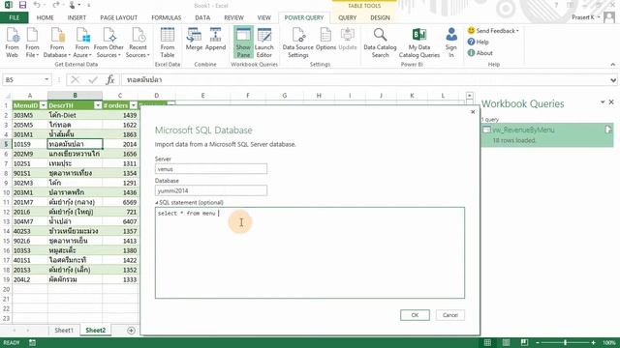Screen dimensions: 620x348
Task: Open the Name Box dropdown
Action: pyautogui.click(x=46, y=79)
